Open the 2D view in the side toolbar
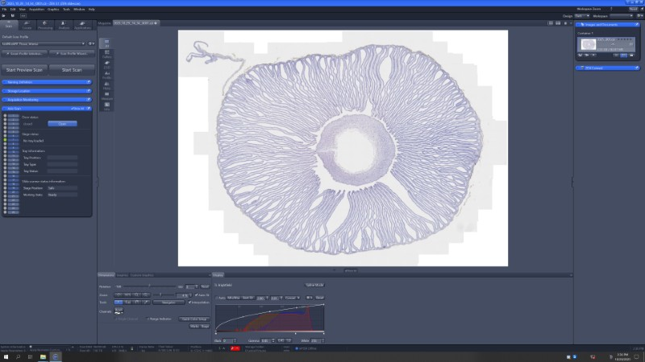The height and width of the screenshot is (362, 645). 106,43
